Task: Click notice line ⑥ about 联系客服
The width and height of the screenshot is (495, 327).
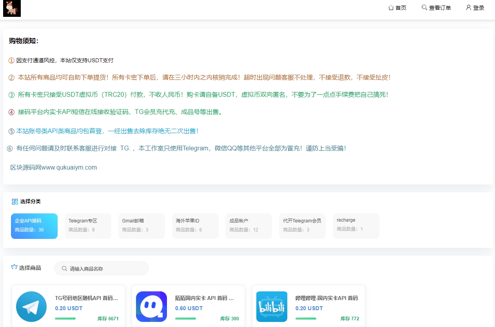Action: 176,148
